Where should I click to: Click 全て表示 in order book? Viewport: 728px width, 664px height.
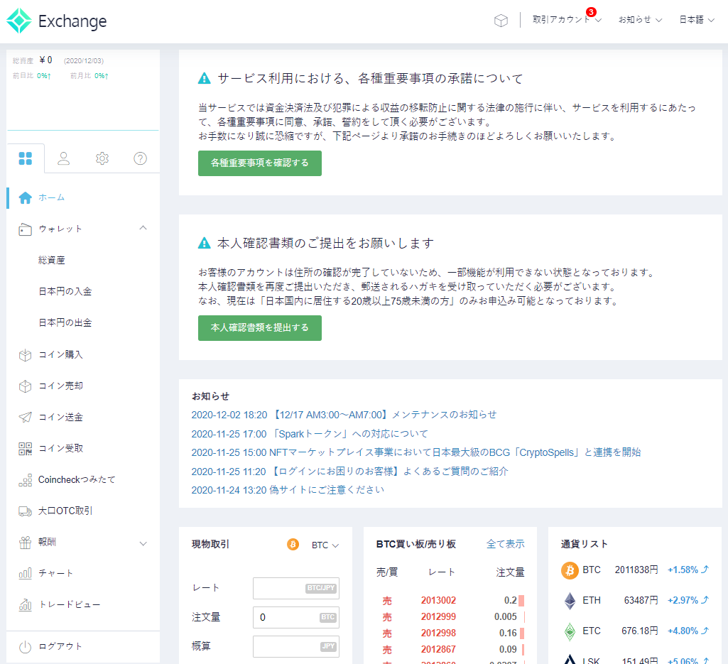[x=505, y=544]
